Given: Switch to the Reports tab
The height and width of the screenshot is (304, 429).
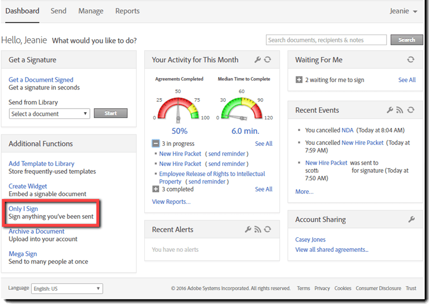Looking at the screenshot, I should tap(127, 10).
